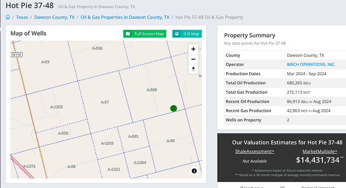Click the MarketMultiple valuation link
The width and height of the screenshot is (346, 188).
click(x=320, y=151)
